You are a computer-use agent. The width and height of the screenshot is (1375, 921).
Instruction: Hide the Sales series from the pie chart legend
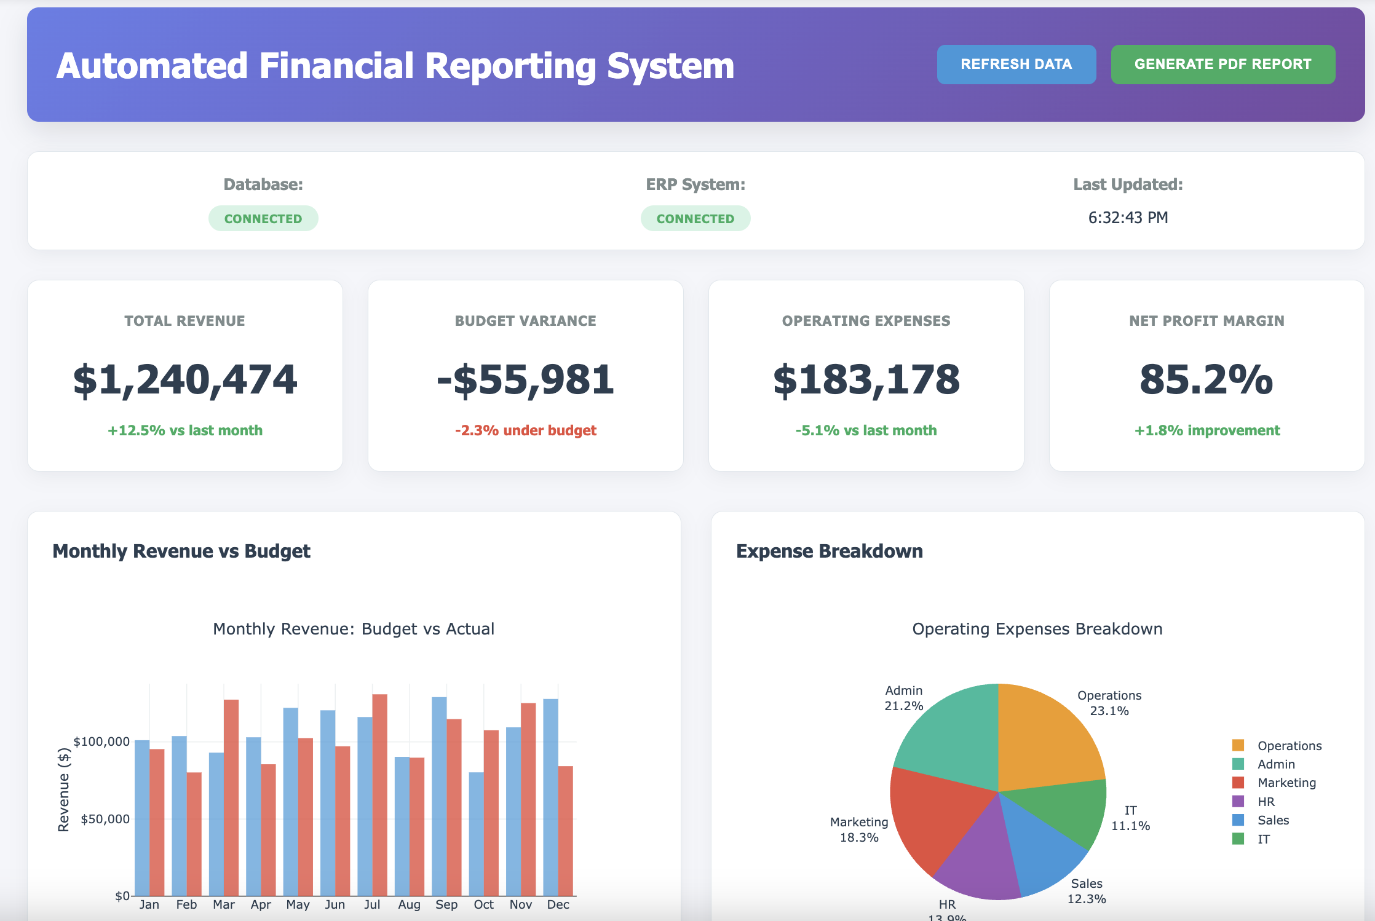[x=1272, y=820]
